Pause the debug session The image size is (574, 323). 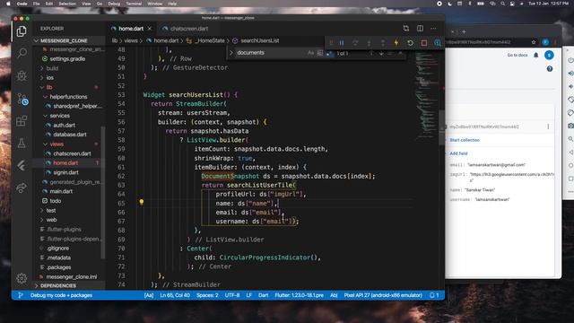(x=342, y=43)
